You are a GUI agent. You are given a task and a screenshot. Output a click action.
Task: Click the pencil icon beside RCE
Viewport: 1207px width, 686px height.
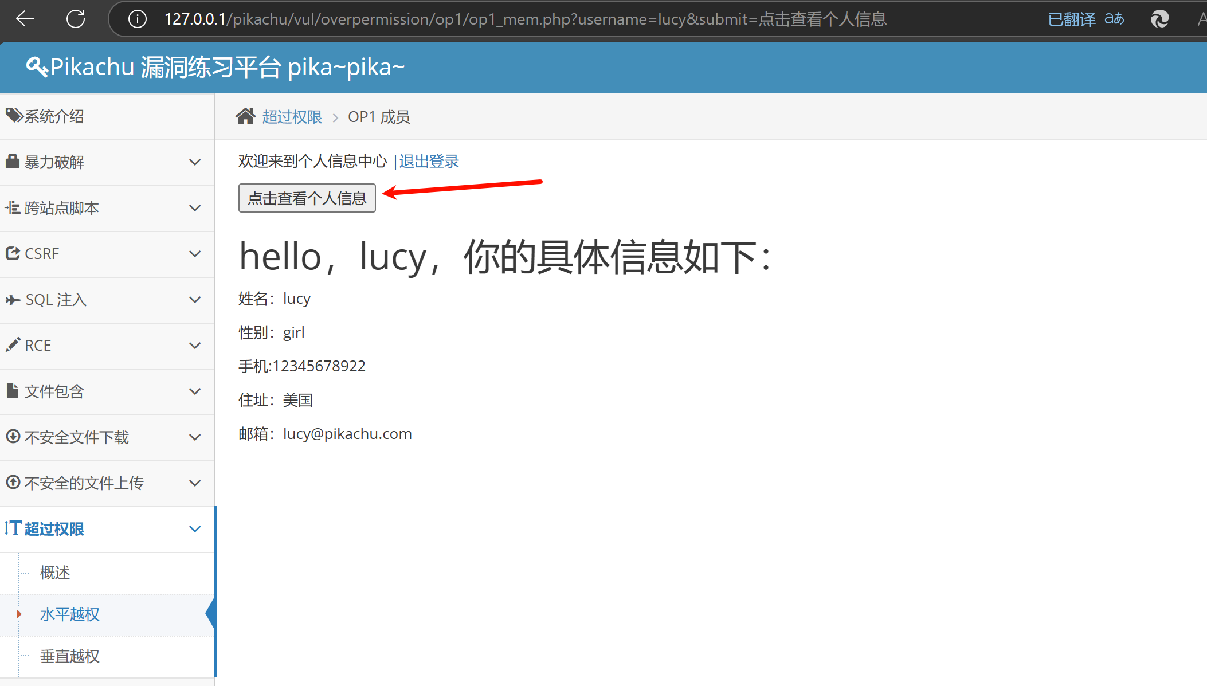point(13,344)
